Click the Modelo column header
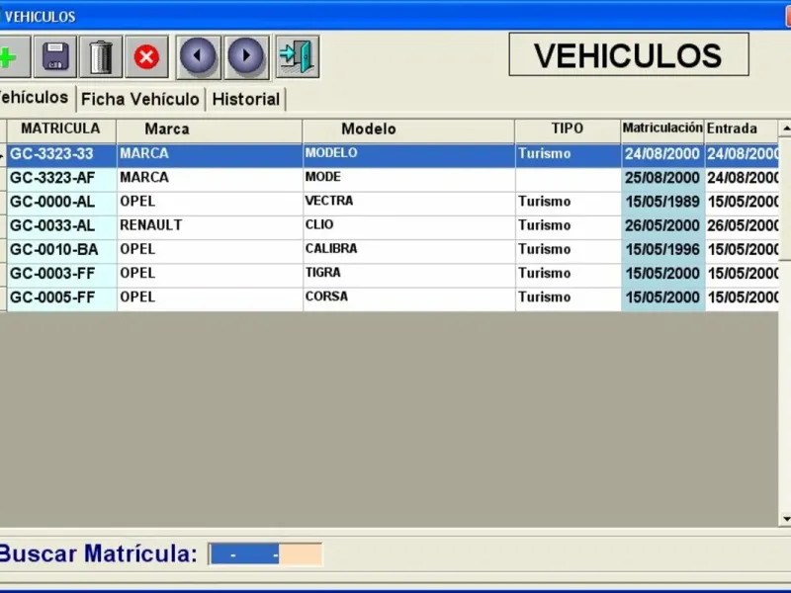791x593 pixels. [408, 129]
